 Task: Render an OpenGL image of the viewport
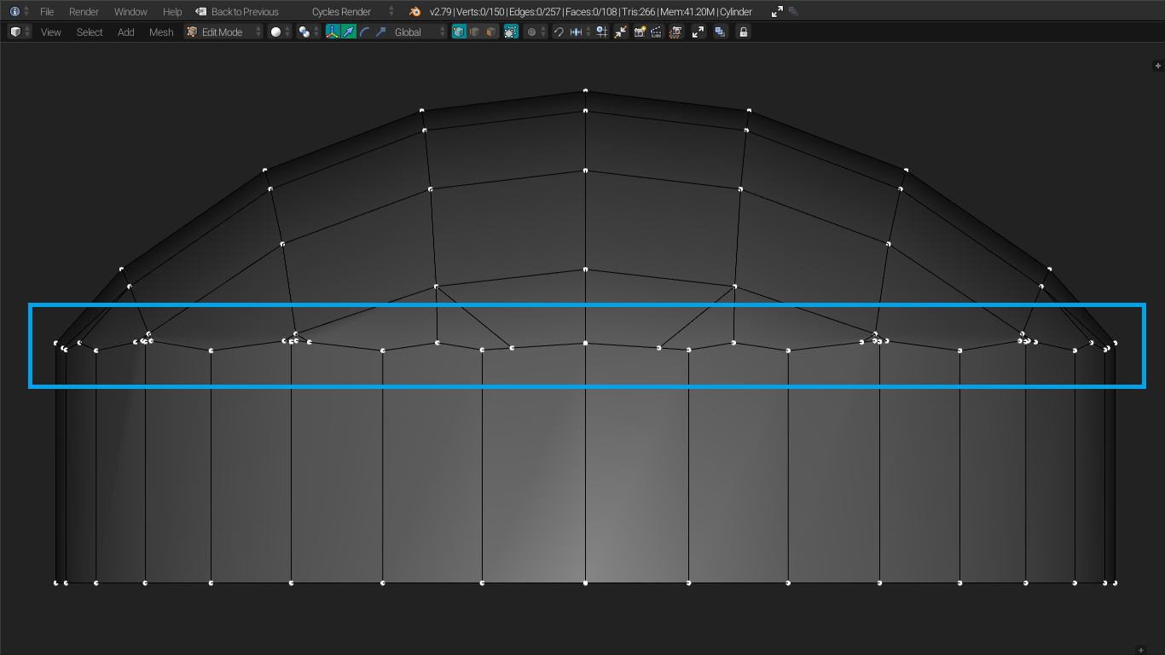(x=640, y=32)
